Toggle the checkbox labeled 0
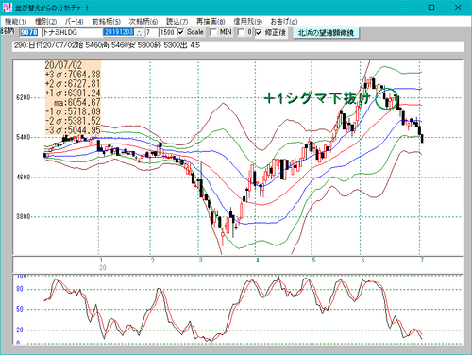 click(241, 32)
